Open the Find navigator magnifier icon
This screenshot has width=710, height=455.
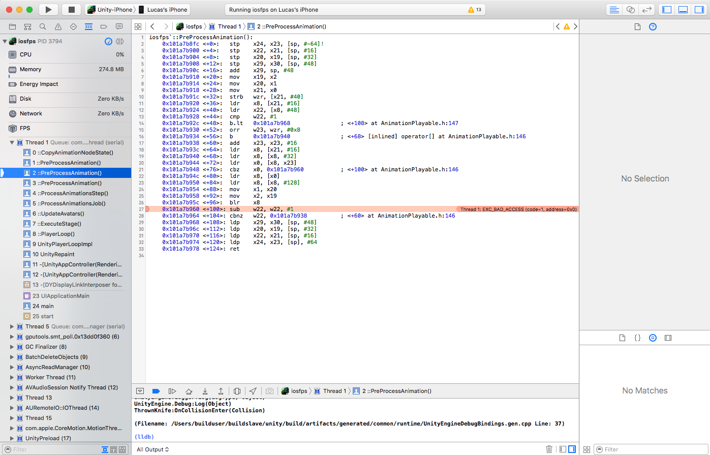(x=43, y=26)
